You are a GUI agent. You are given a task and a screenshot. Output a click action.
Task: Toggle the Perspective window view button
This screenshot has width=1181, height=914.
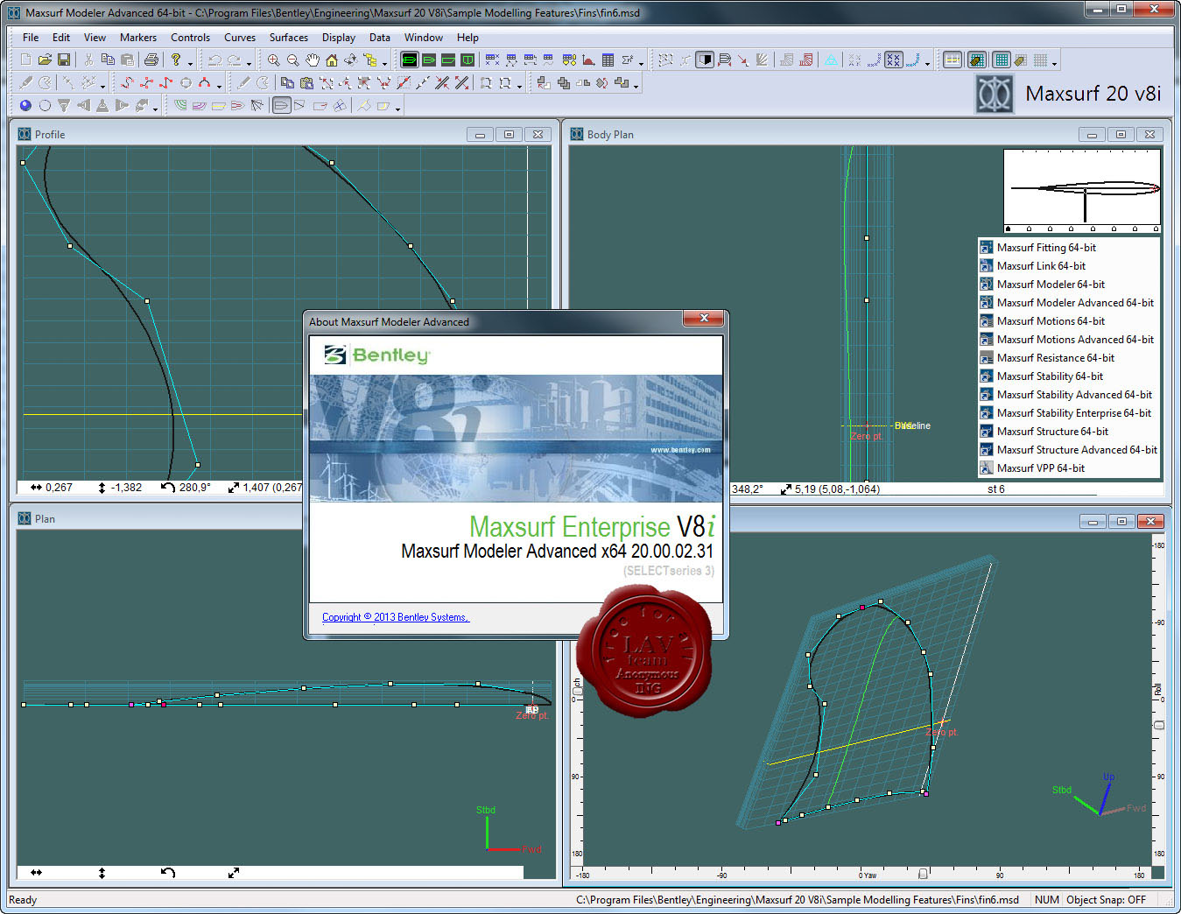click(409, 60)
